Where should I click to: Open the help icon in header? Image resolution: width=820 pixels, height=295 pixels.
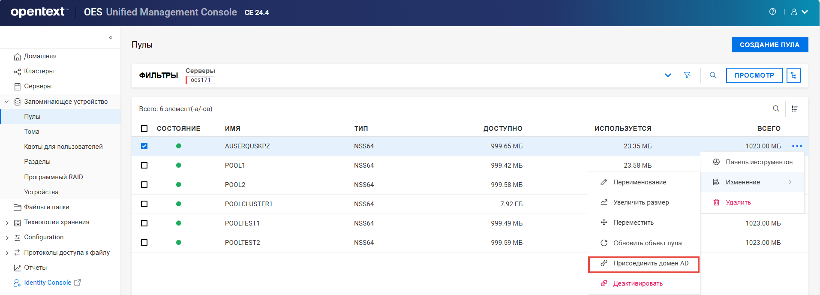coord(772,12)
